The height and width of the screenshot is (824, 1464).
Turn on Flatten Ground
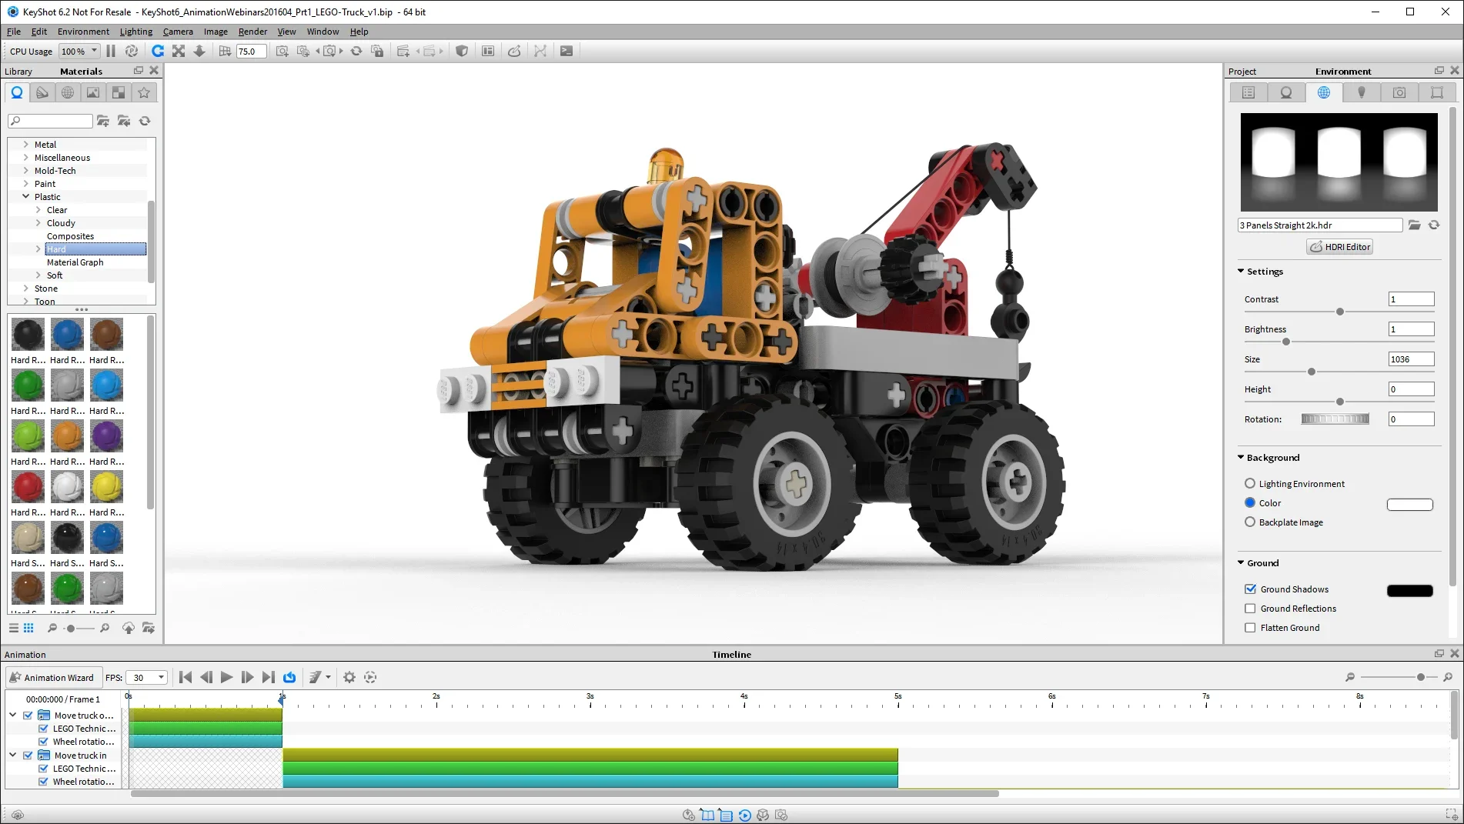[1250, 627]
